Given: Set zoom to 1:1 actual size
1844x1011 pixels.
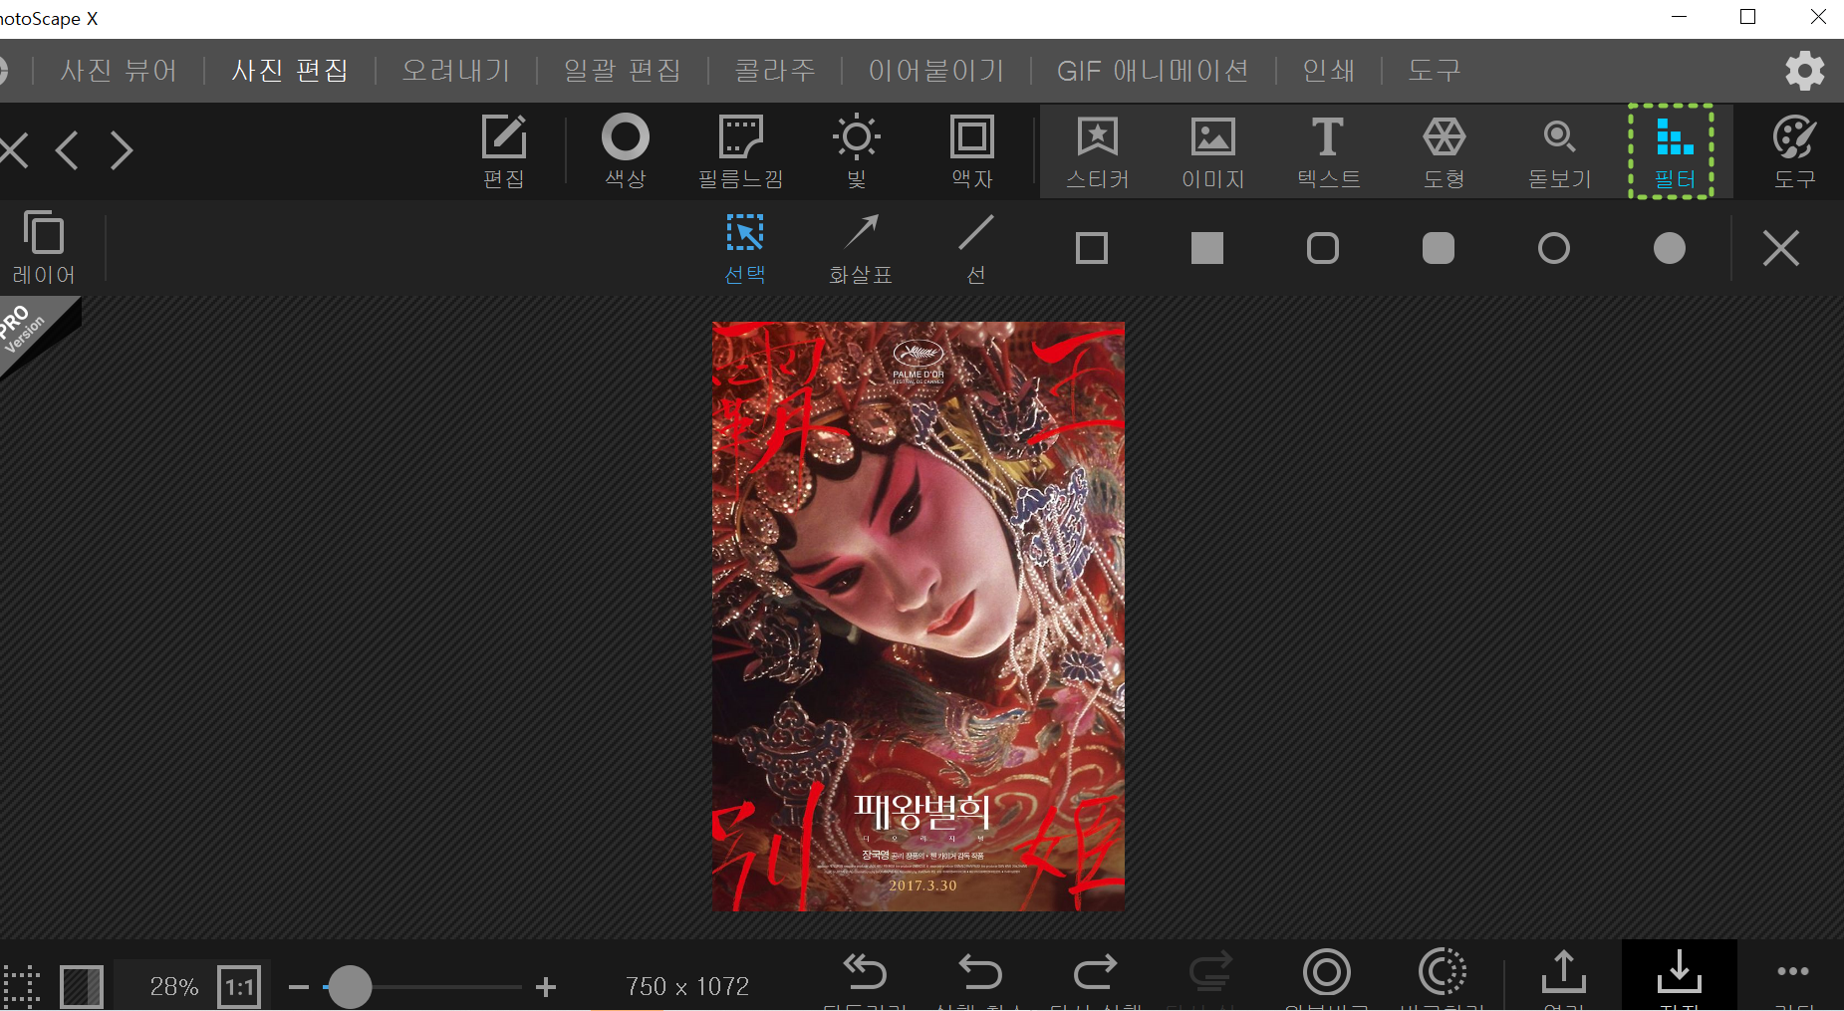Looking at the screenshot, I should tap(239, 986).
